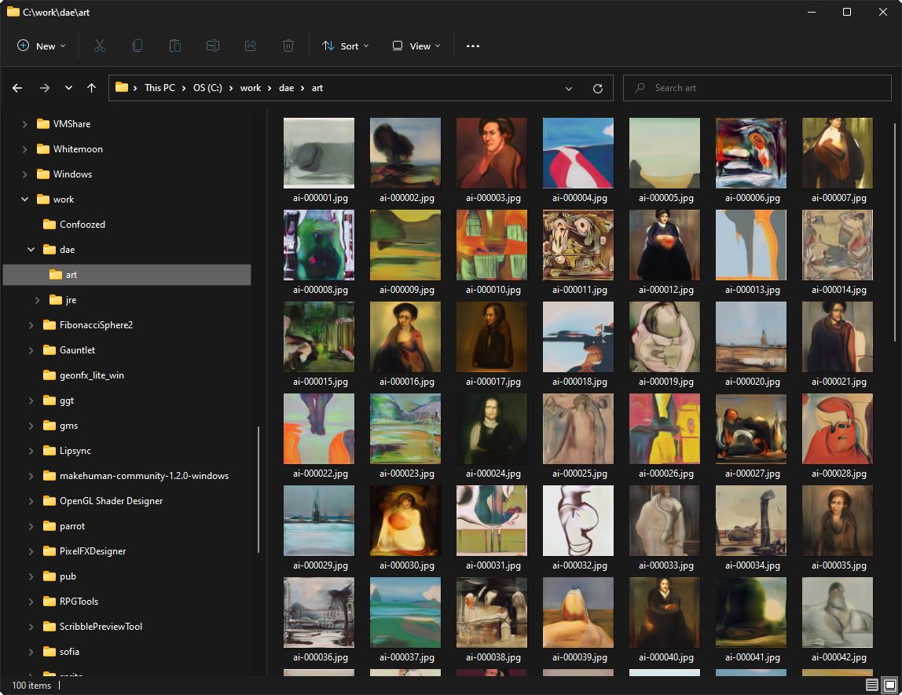
Task: Refresh the art folder view
Action: [x=598, y=88]
